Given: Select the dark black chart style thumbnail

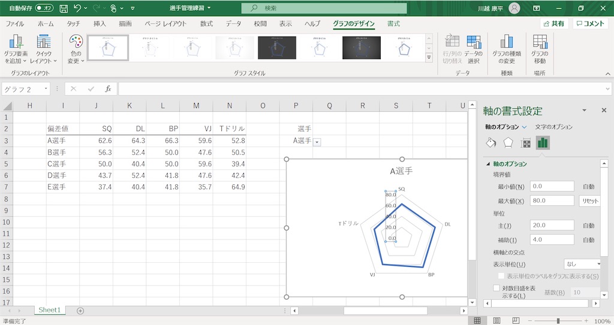Looking at the screenshot, I should [277, 48].
